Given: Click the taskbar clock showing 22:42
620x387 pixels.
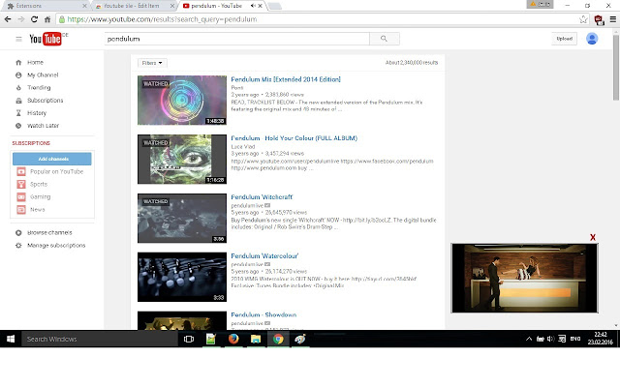Looking at the screenshot, I should pyautogui.click(x=600, y=339).
